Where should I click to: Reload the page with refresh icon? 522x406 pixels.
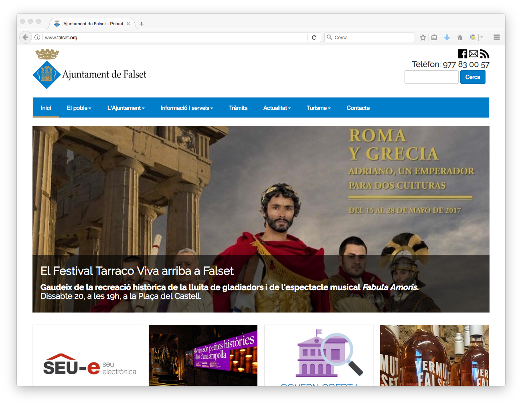[314, 37]
